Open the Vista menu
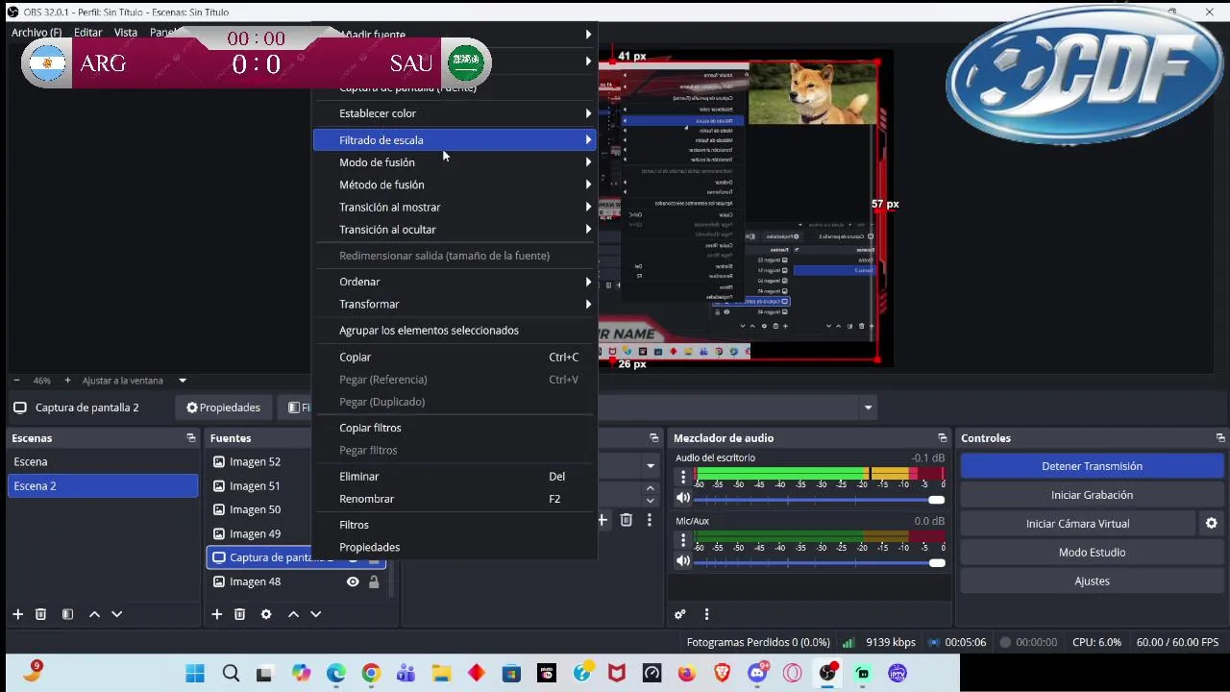This screenshot has height=692, width=1230. point(126,33)
